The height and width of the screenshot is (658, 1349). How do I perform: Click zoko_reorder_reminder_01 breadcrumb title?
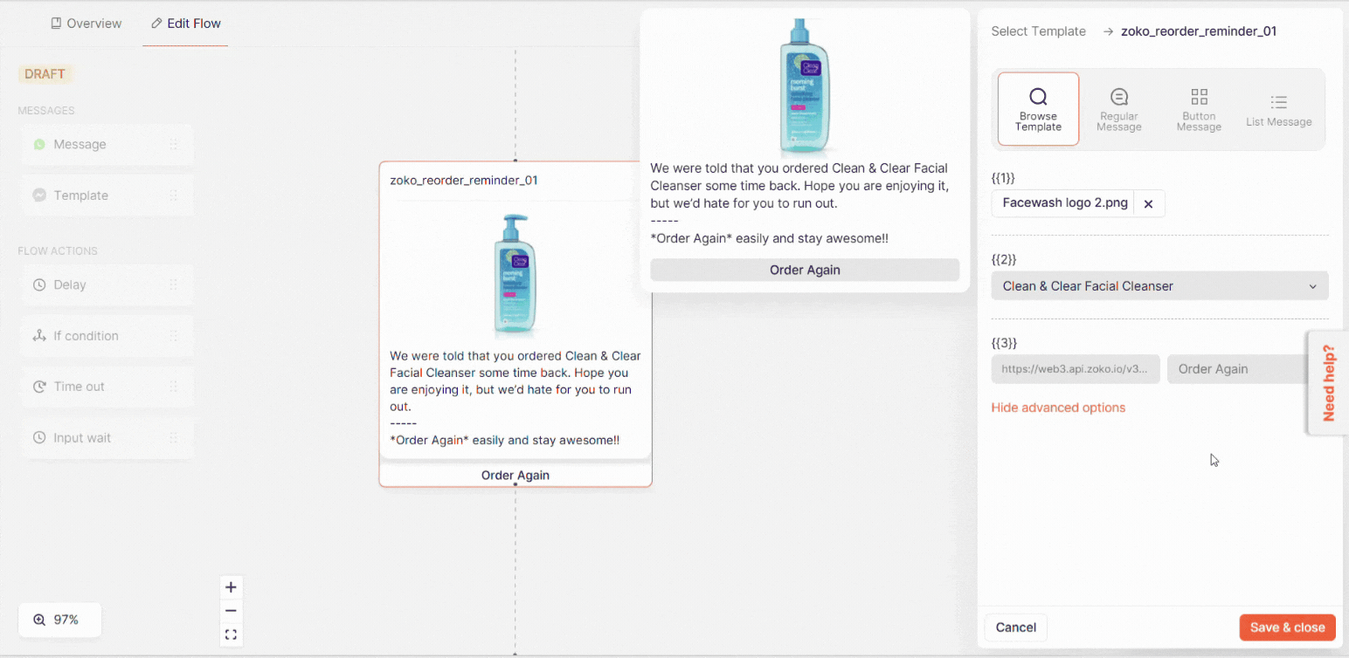coord(1199,31)
